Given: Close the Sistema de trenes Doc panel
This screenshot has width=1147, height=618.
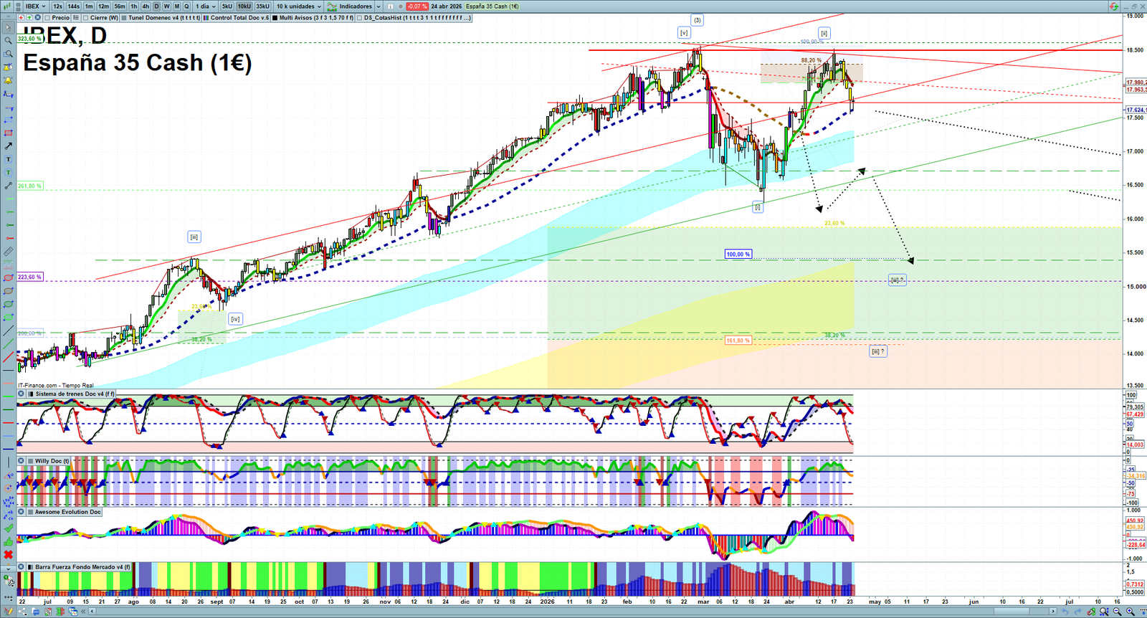Looking at the screenshot, I should [22, 394].
